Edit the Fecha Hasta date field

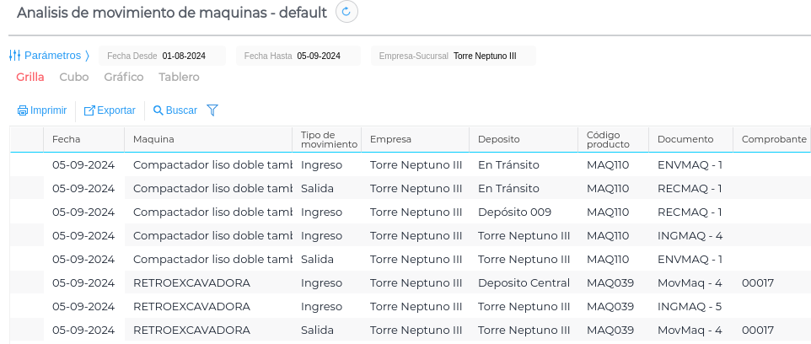coord(319,56)
